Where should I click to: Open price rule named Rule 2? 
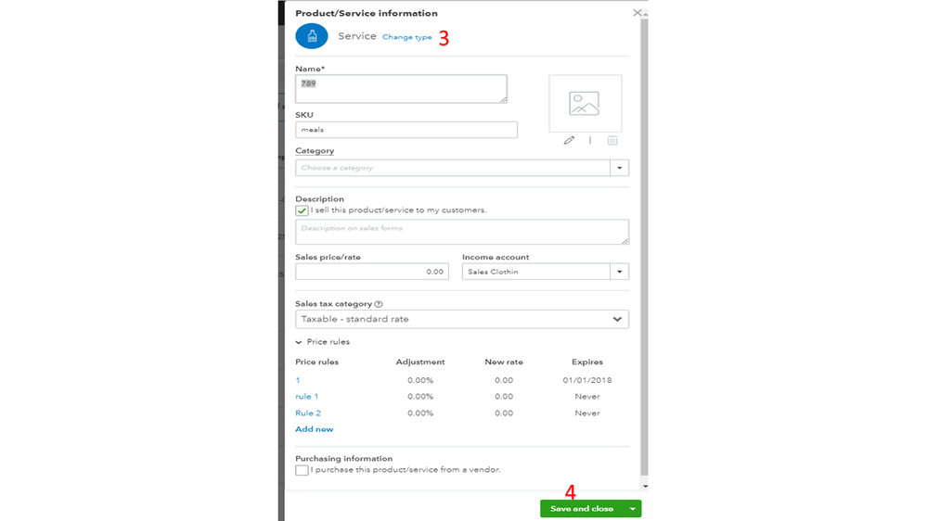pyautogui.click(x=308, y=413)
